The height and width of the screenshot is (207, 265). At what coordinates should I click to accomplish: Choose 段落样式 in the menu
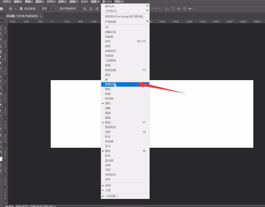pyautogui.click(x=125, y=51)
